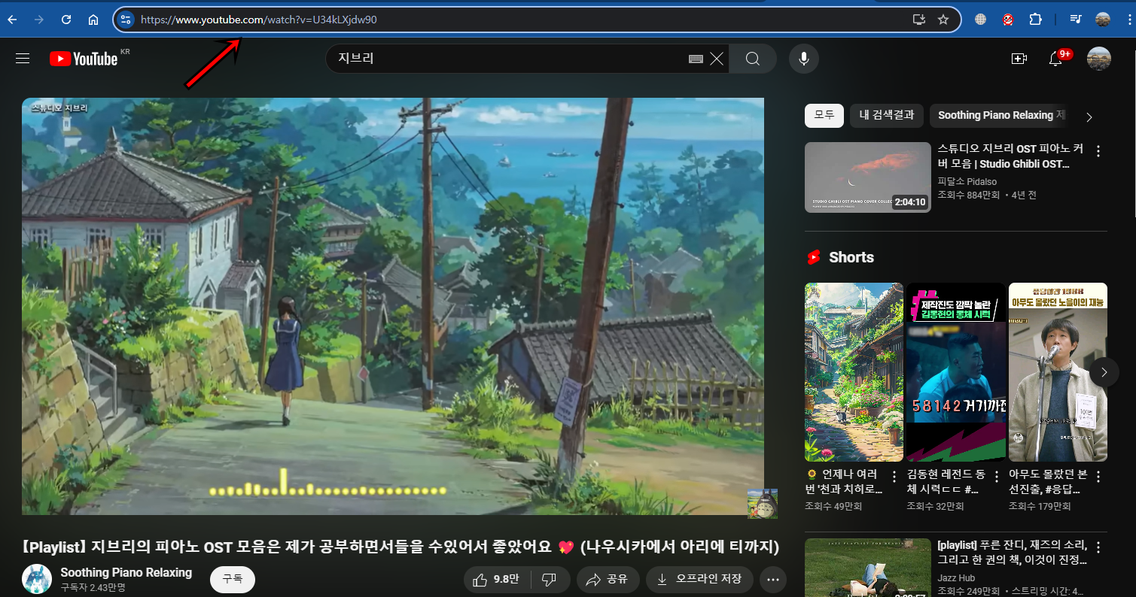Open the Studio Ghibli OST piano cover thumbnail

click(868, 177)
